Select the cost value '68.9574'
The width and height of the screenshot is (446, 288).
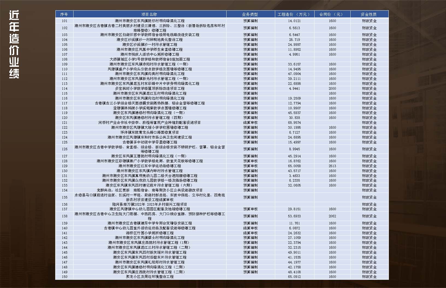click(294, 122)
